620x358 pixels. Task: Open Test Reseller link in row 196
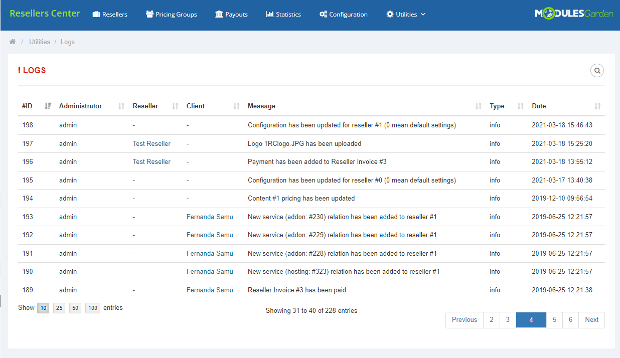(151, 161)
